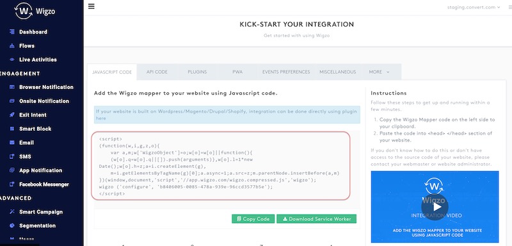Click the Smart Block icon

coord(12,129)
